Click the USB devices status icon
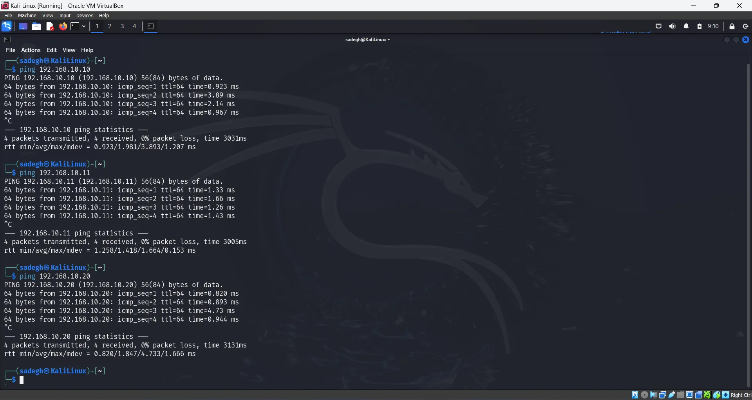 point(672,395)
